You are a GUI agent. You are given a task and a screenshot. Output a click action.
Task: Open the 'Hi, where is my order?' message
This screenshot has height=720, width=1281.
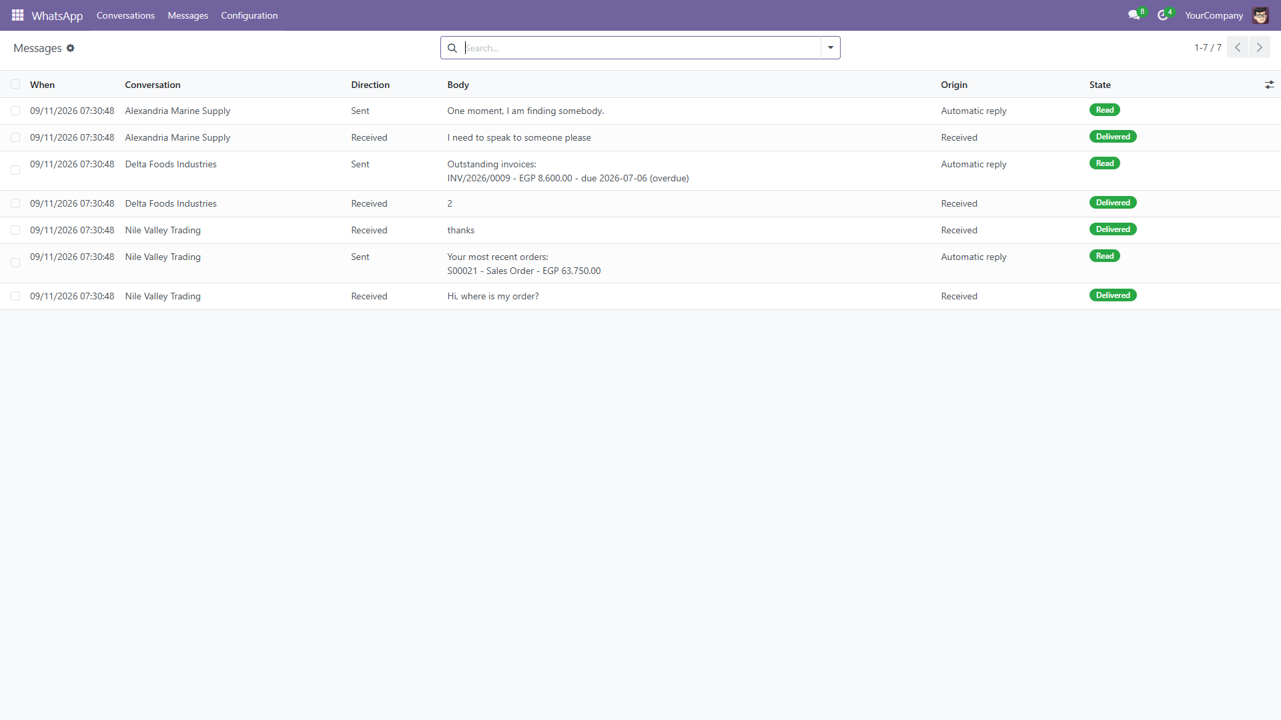[493, 296]
